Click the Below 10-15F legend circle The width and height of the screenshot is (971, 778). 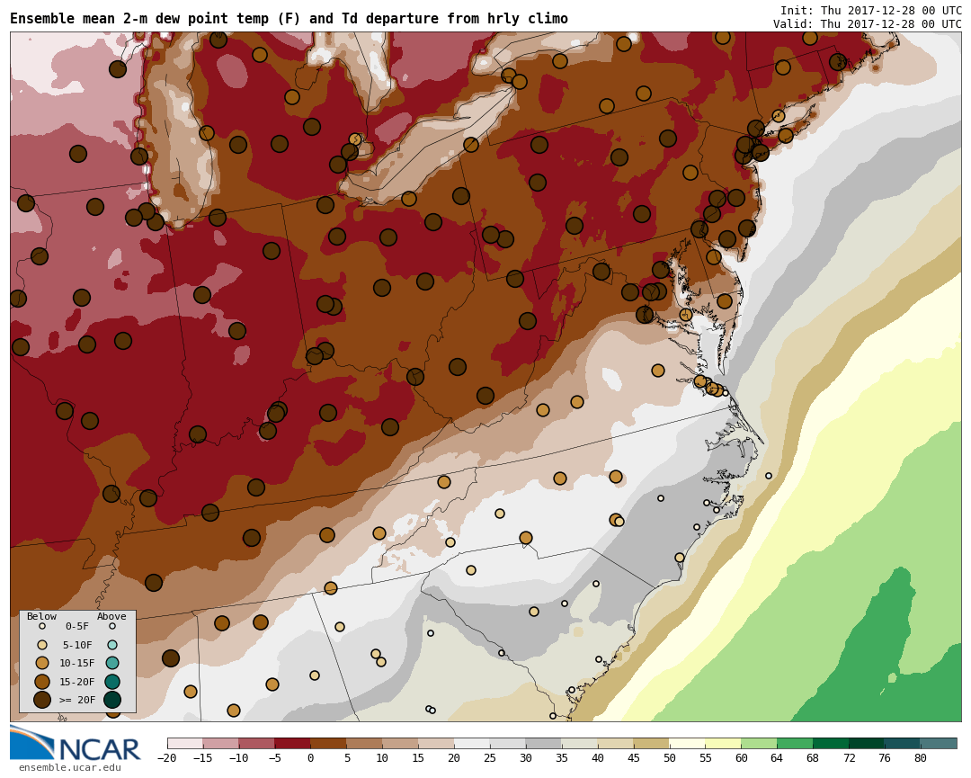pos(42,663)
